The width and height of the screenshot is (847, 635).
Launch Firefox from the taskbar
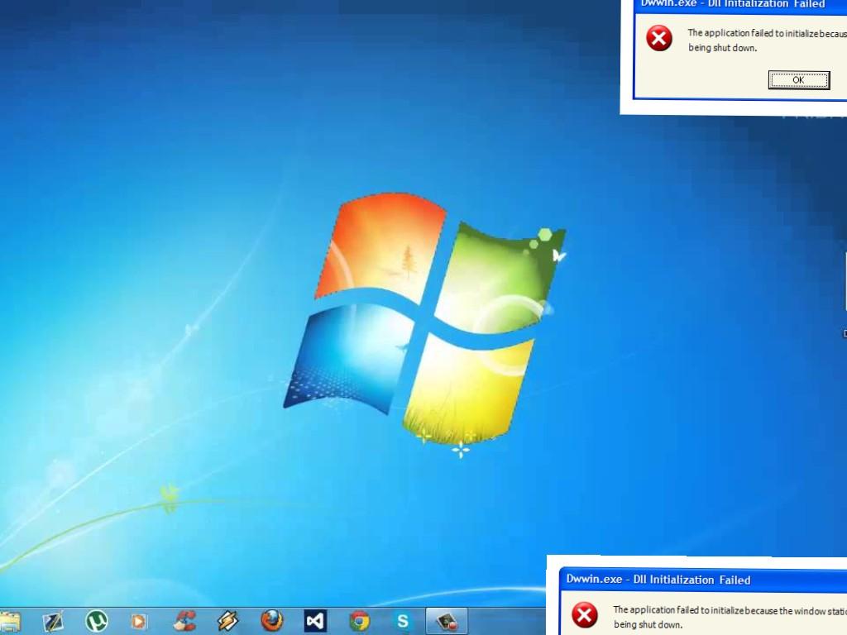tap(271, 620)
